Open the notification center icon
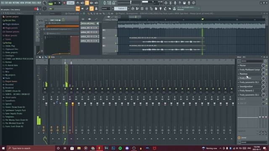Image resolution: width=269 pixels, height=151 pixels. click(264, 148)
